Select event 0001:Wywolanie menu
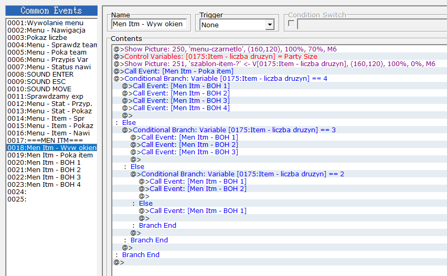 [x=51, y=23]
